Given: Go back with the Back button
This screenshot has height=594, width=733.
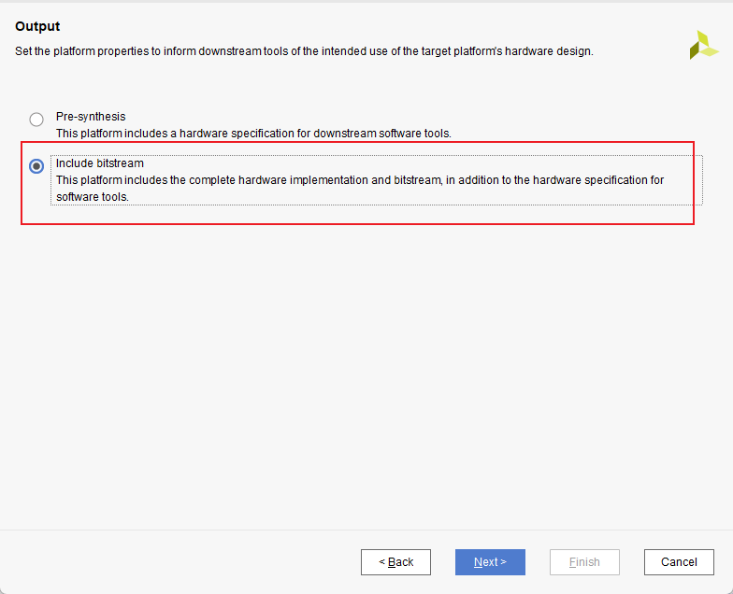Looking at the screenshot, I should (395, 562).
